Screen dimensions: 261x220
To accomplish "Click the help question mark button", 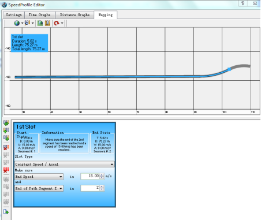I will 243,3.
